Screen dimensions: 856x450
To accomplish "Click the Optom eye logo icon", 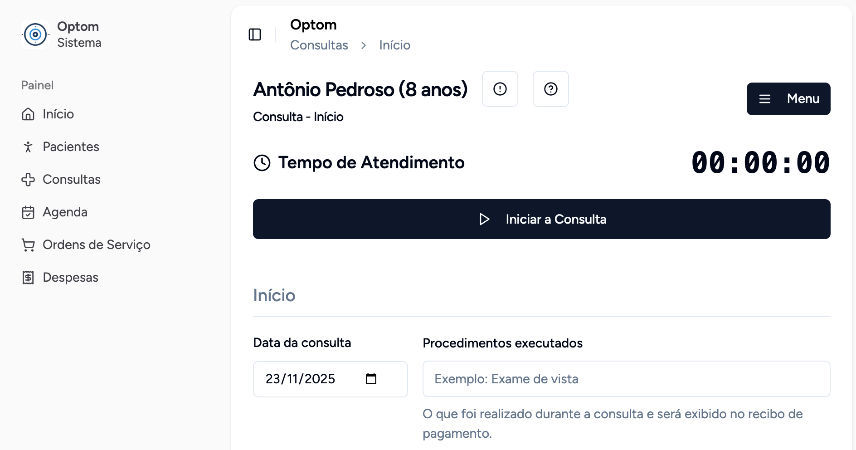I will tap(35, 34).
